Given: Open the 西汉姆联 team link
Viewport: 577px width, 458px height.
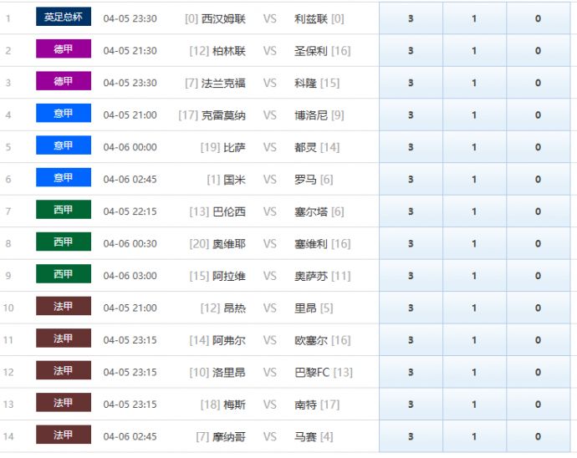Looking at the screenshot, I should click(x=224, y=18).
